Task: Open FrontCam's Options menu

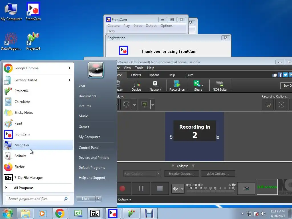Action: coord(167,26)
